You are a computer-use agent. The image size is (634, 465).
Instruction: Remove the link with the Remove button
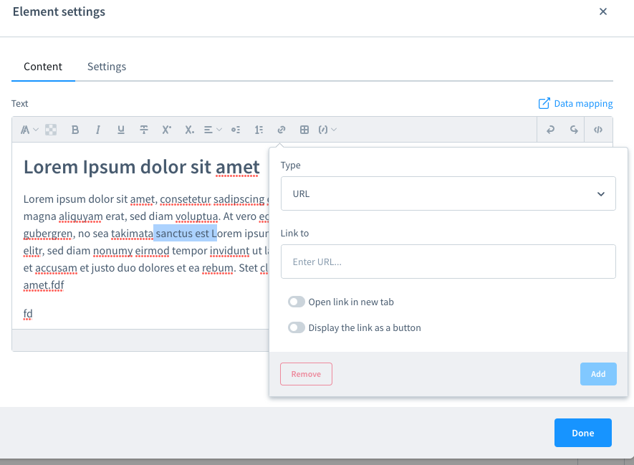(x=306, y=373)
